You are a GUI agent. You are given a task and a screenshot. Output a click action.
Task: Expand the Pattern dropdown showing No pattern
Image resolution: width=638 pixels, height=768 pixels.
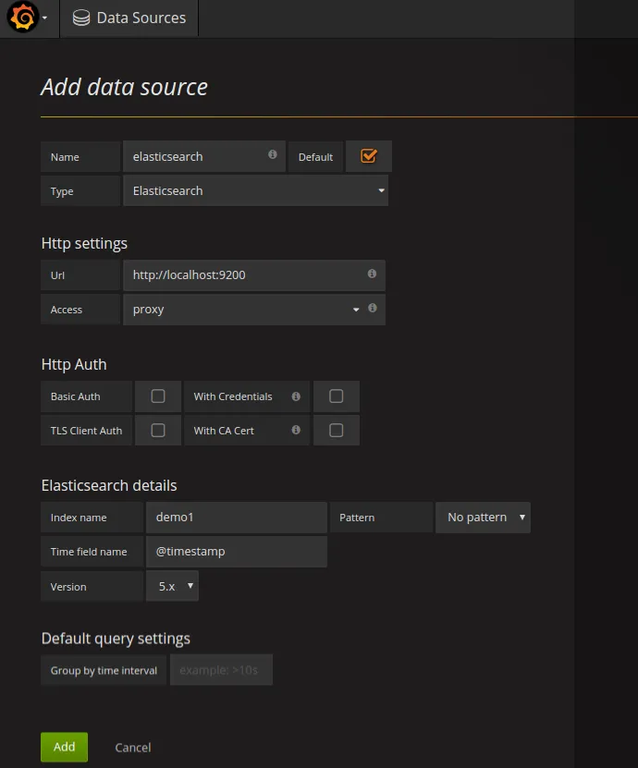(483, 518)
